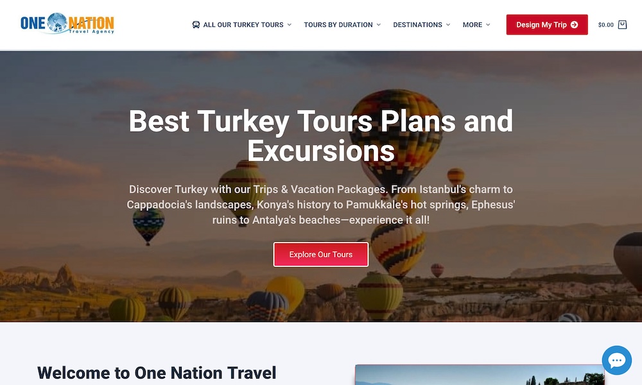Open the shopping bag cart icon
Screen dimensions: 642x385
point(622,24)
